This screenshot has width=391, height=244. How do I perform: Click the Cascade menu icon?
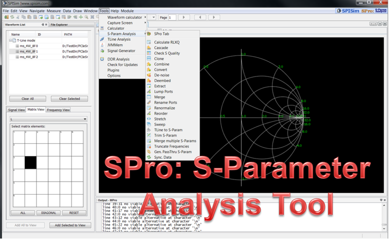click(x=149, y=48)
